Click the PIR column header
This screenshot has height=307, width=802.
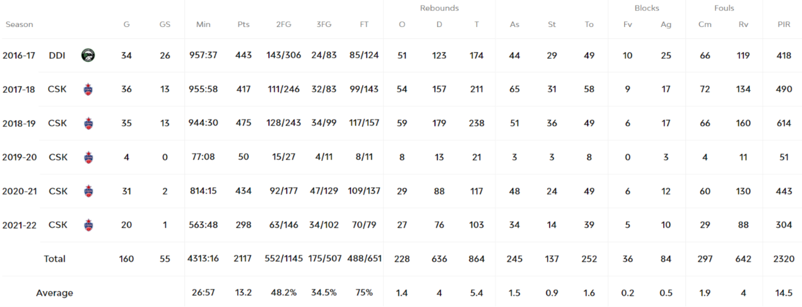(784, 25)
